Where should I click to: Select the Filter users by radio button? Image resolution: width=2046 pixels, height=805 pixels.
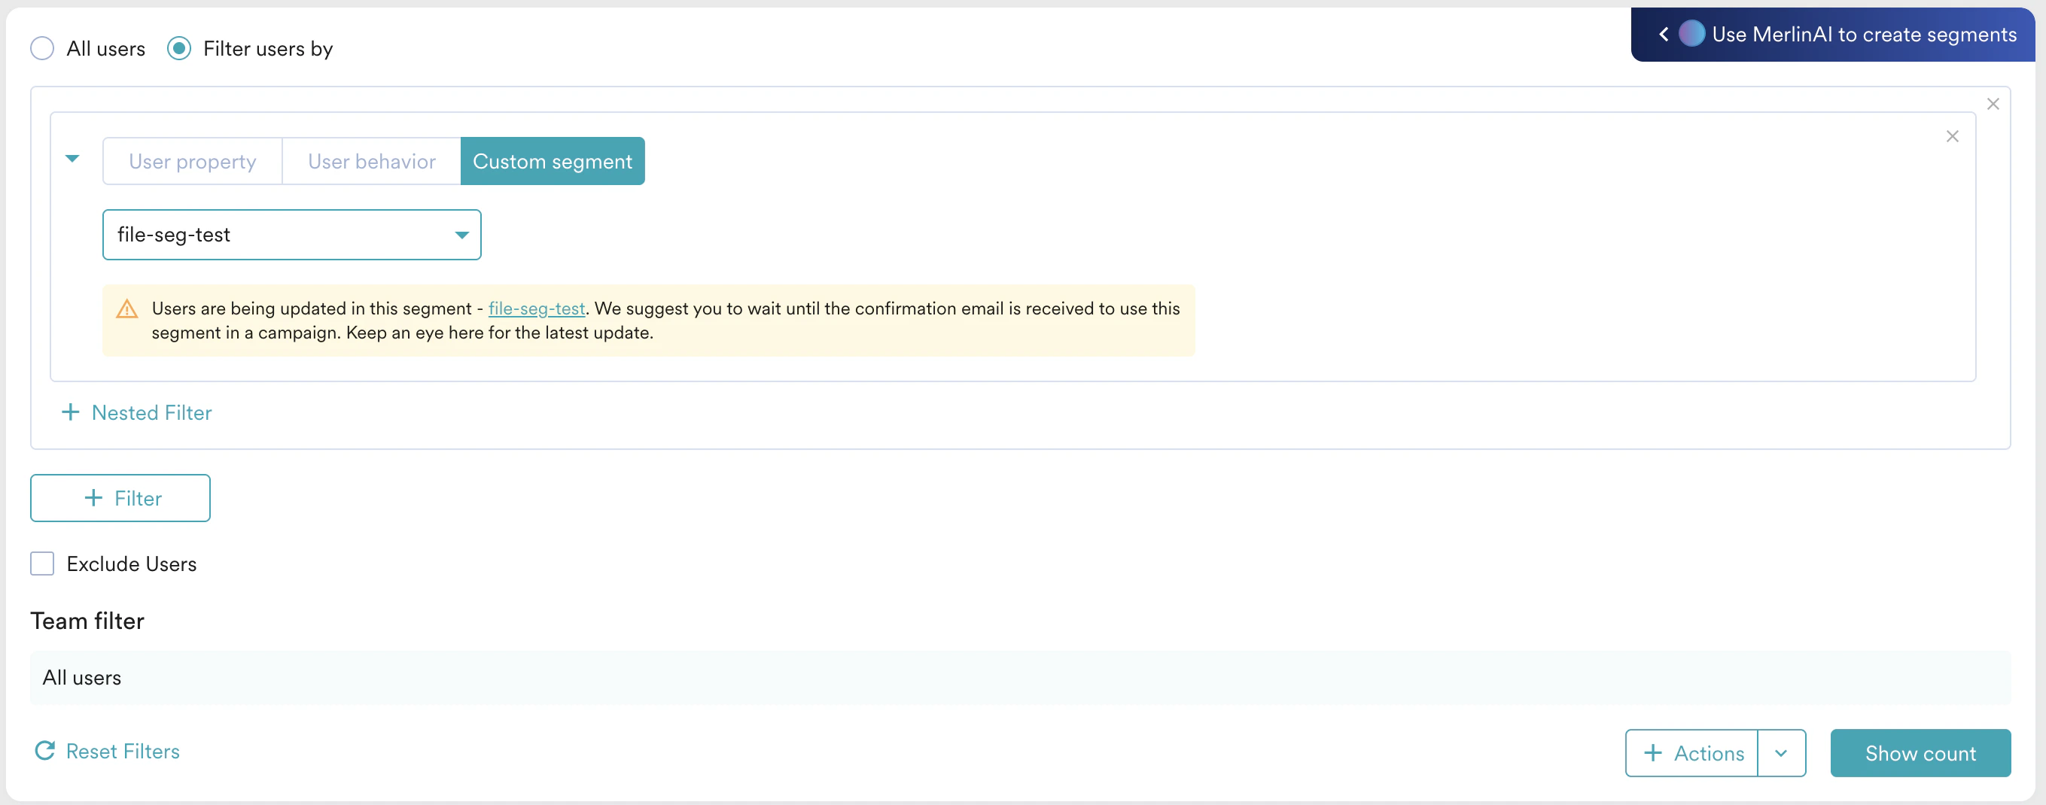pos(178,48)
